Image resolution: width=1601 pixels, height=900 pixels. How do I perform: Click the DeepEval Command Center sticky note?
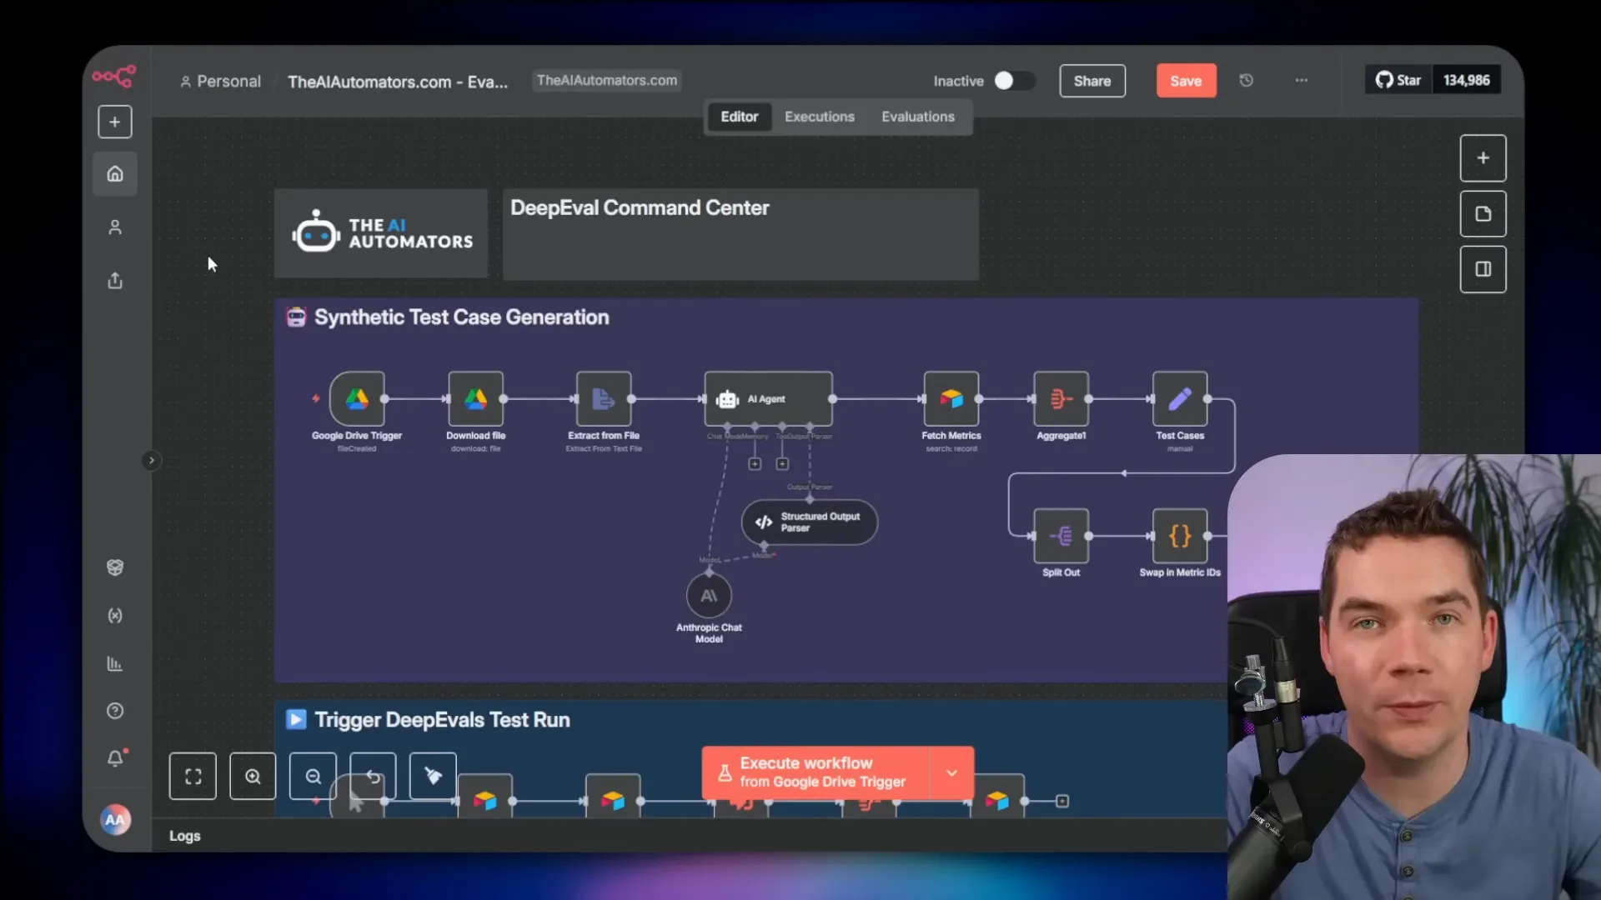pos(740,234)
